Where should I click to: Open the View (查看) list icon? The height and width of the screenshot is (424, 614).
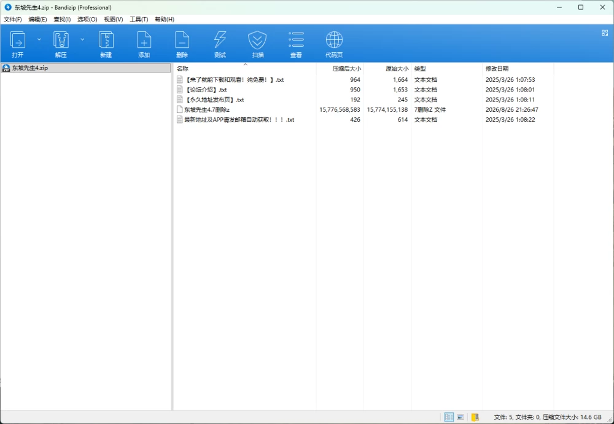click(x=296, y=39)
